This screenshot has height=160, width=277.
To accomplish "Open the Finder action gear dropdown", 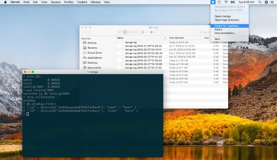I will click(152, 32).
